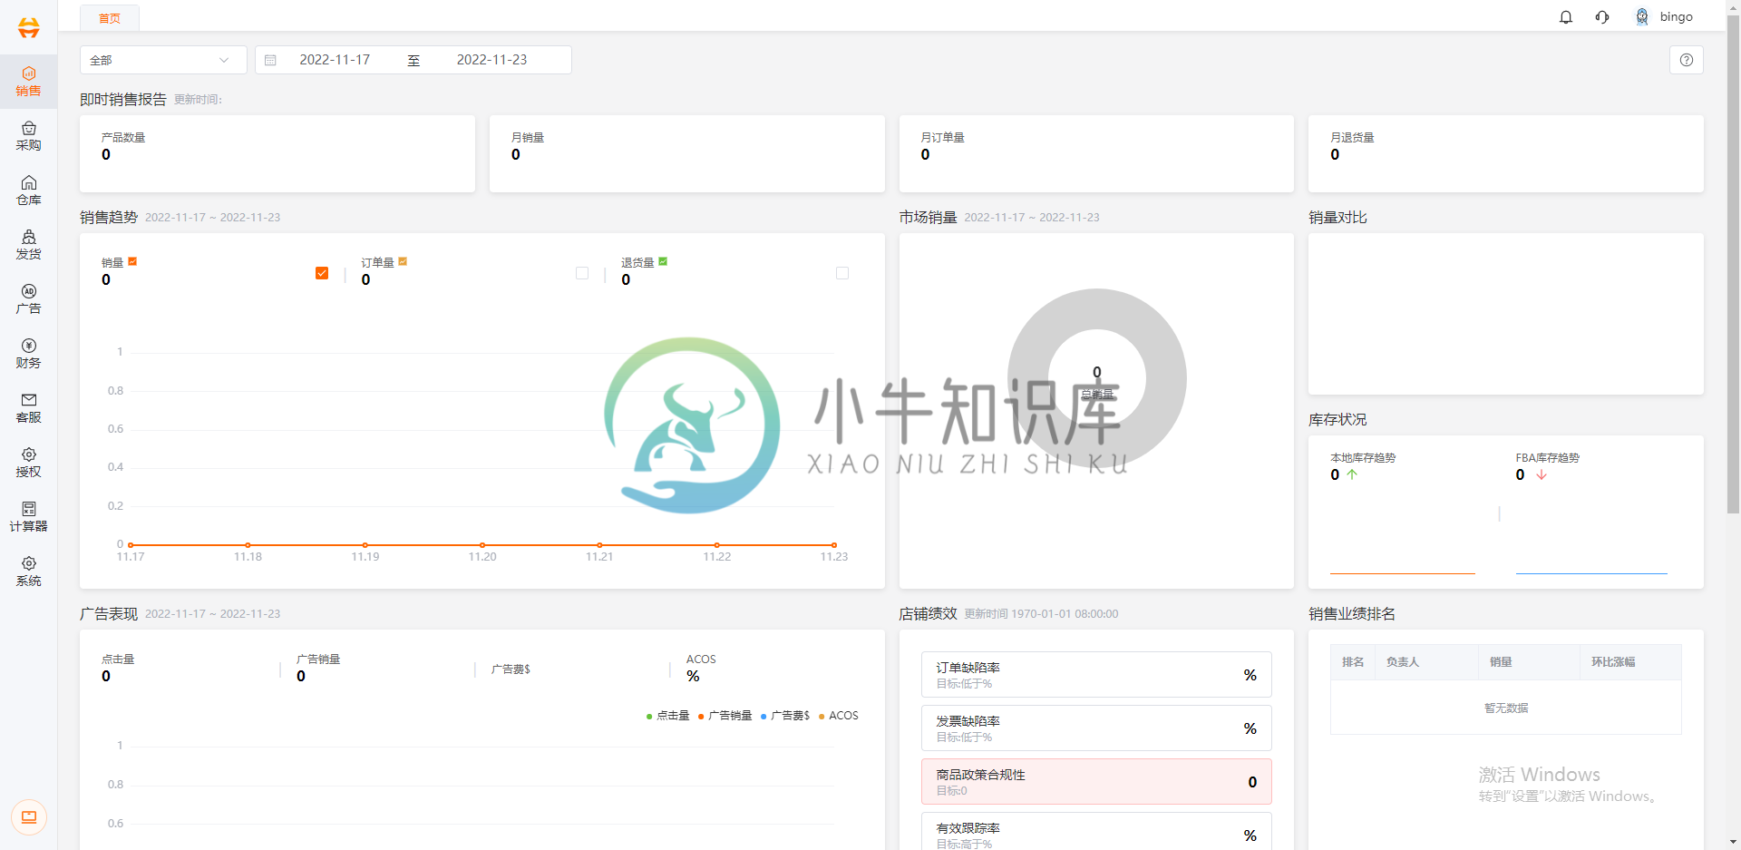The image size is (1741, 850).
Task: Toggle the 广告销量 legend item
Action: (725, 716)
